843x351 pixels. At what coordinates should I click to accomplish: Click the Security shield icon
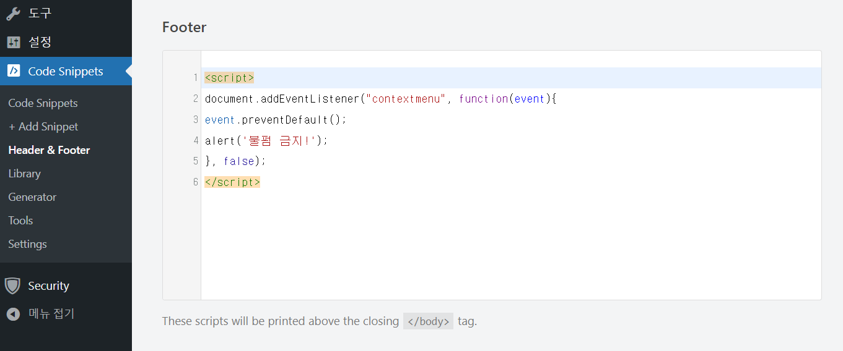point(12,285)
